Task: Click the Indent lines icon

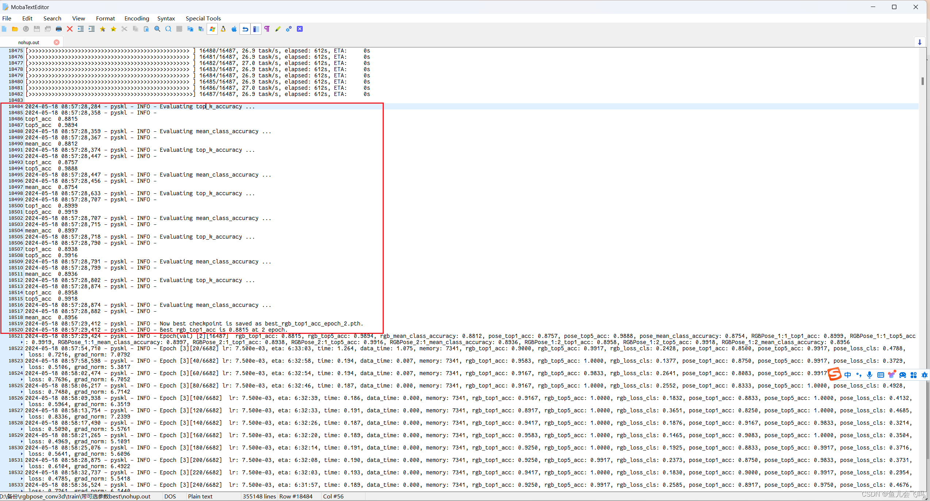Action: tap(92, 29)
